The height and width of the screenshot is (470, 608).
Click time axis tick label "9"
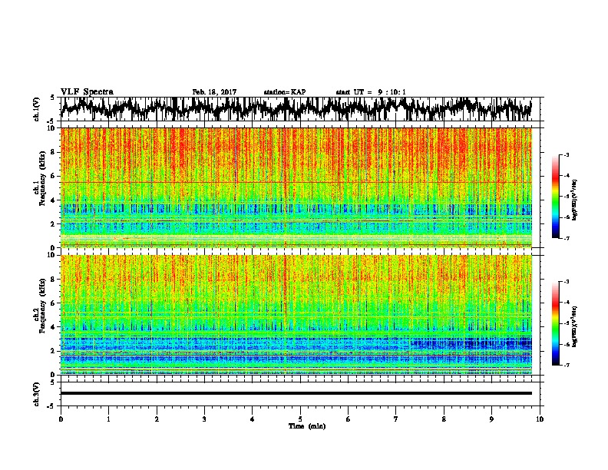[491, 419]
